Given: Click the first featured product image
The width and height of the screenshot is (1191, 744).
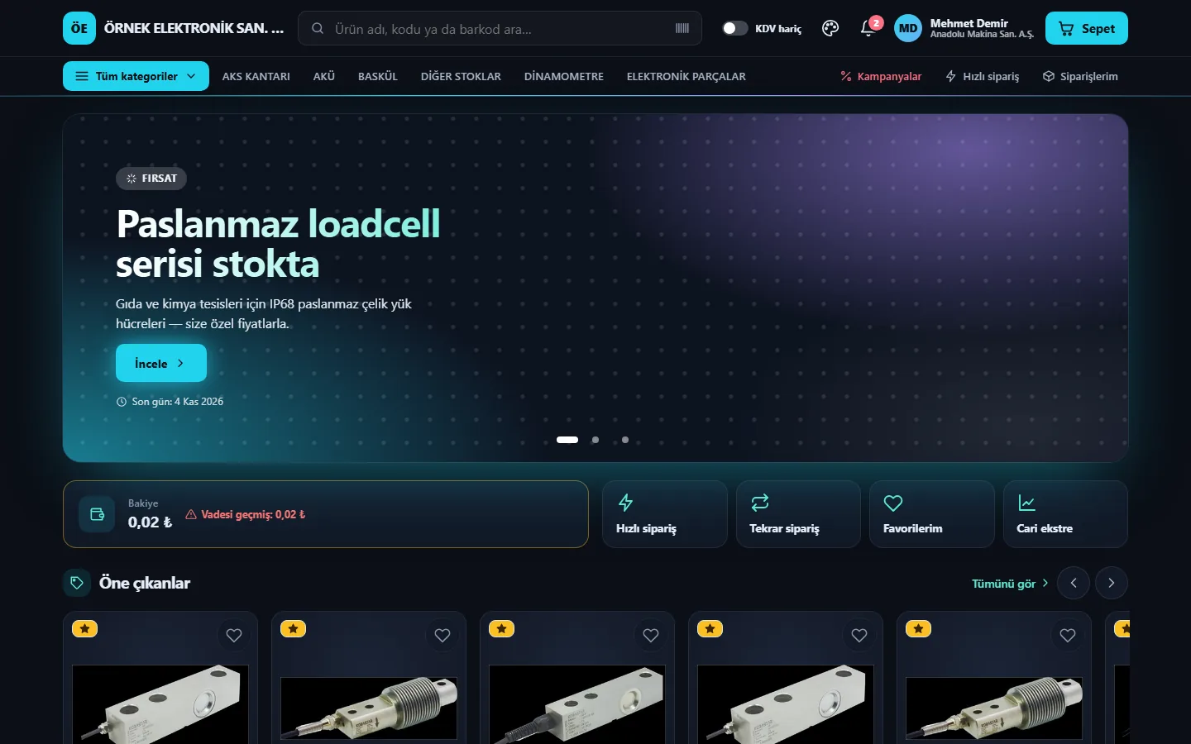Looking at the screenshot, I should (x=160, y=704).
